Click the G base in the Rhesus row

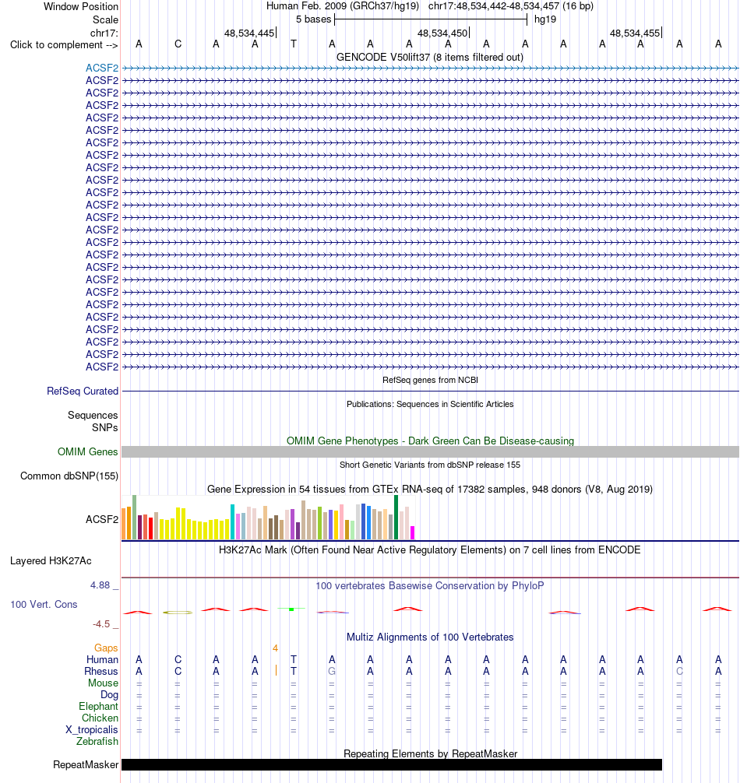332,671
